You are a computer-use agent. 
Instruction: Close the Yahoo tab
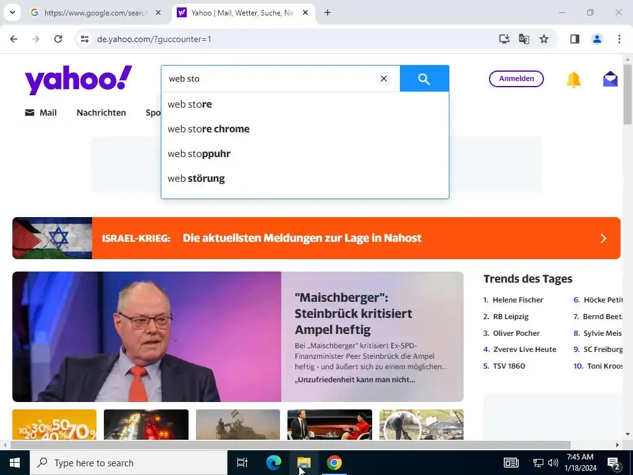pos(305,12)
